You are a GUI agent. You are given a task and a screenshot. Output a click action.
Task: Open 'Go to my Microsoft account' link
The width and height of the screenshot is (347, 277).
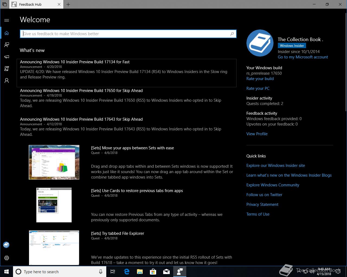coord(303,57)
